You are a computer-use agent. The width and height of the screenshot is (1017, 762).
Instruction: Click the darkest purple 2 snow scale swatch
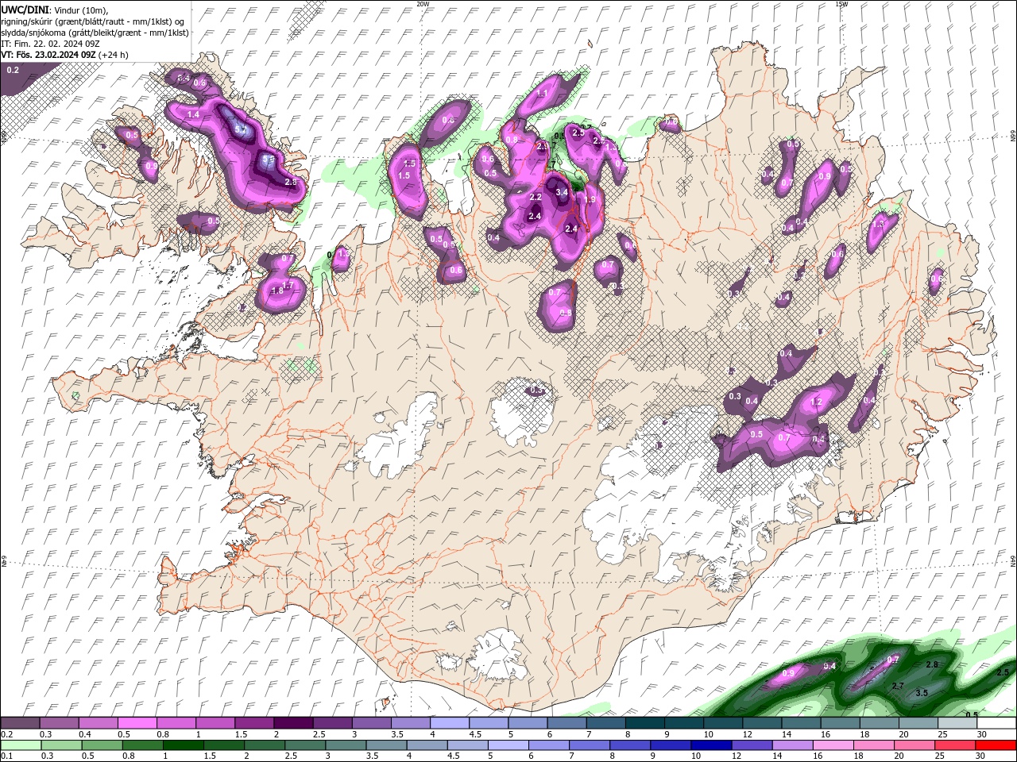click(x=292, y=723)
